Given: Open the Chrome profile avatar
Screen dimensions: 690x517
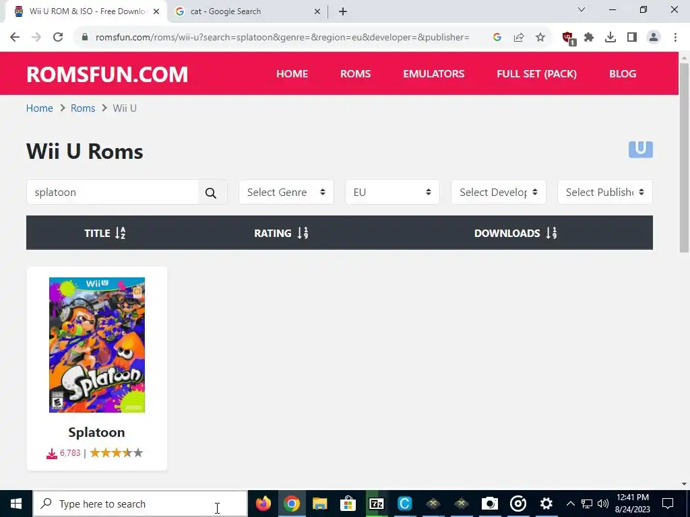Looking at the screenshot, I should click(x=654, y=38).
